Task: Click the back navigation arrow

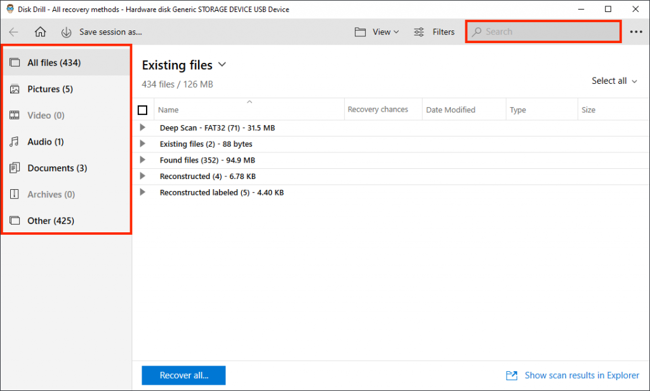Action: 13,32
